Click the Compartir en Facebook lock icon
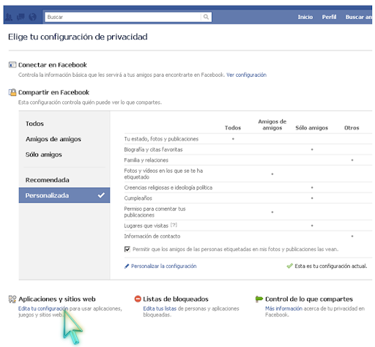375x347 pixels. pyautogui.click(x=12, y=92)
